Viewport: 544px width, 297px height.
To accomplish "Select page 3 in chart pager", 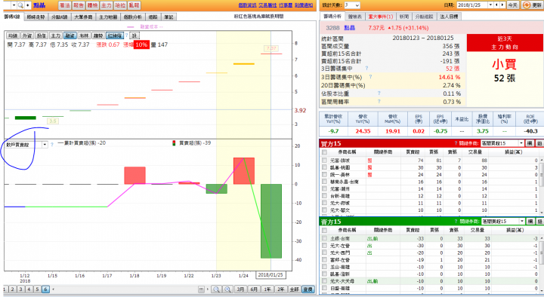I will tap(20, 289).
